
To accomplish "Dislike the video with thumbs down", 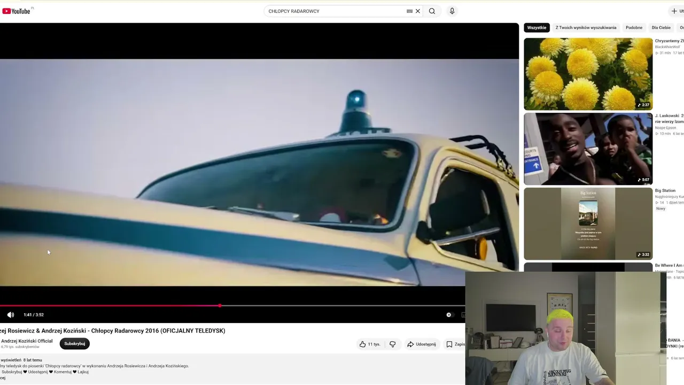I will [393, 344].
